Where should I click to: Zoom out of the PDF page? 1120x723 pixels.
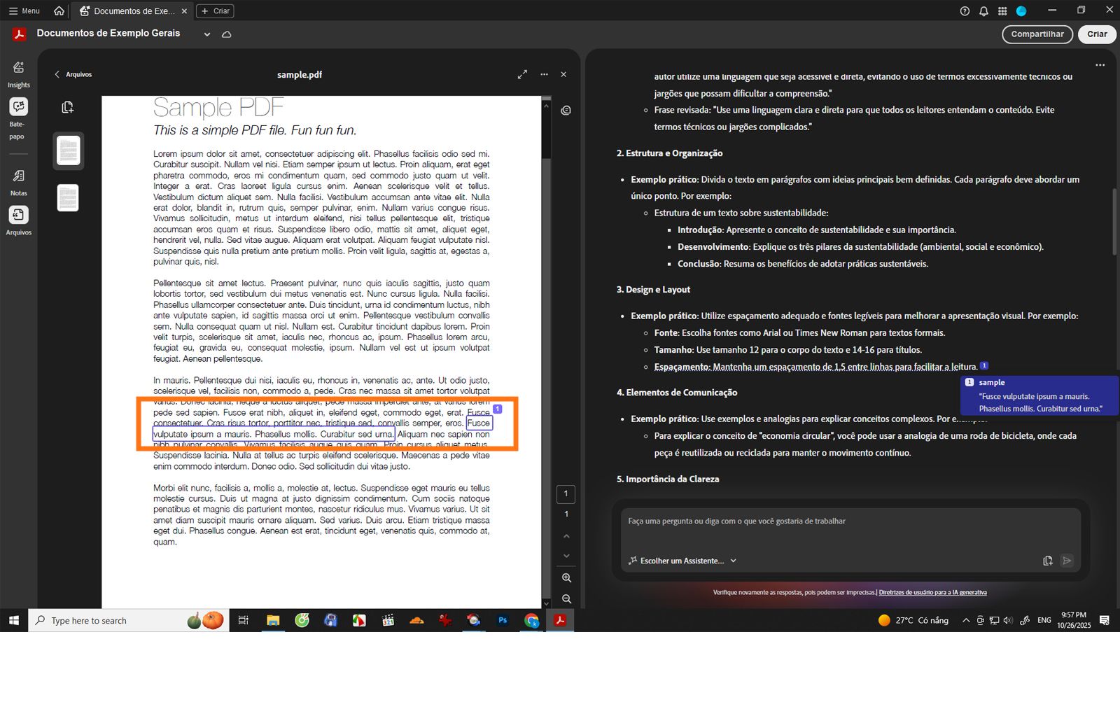566,599
